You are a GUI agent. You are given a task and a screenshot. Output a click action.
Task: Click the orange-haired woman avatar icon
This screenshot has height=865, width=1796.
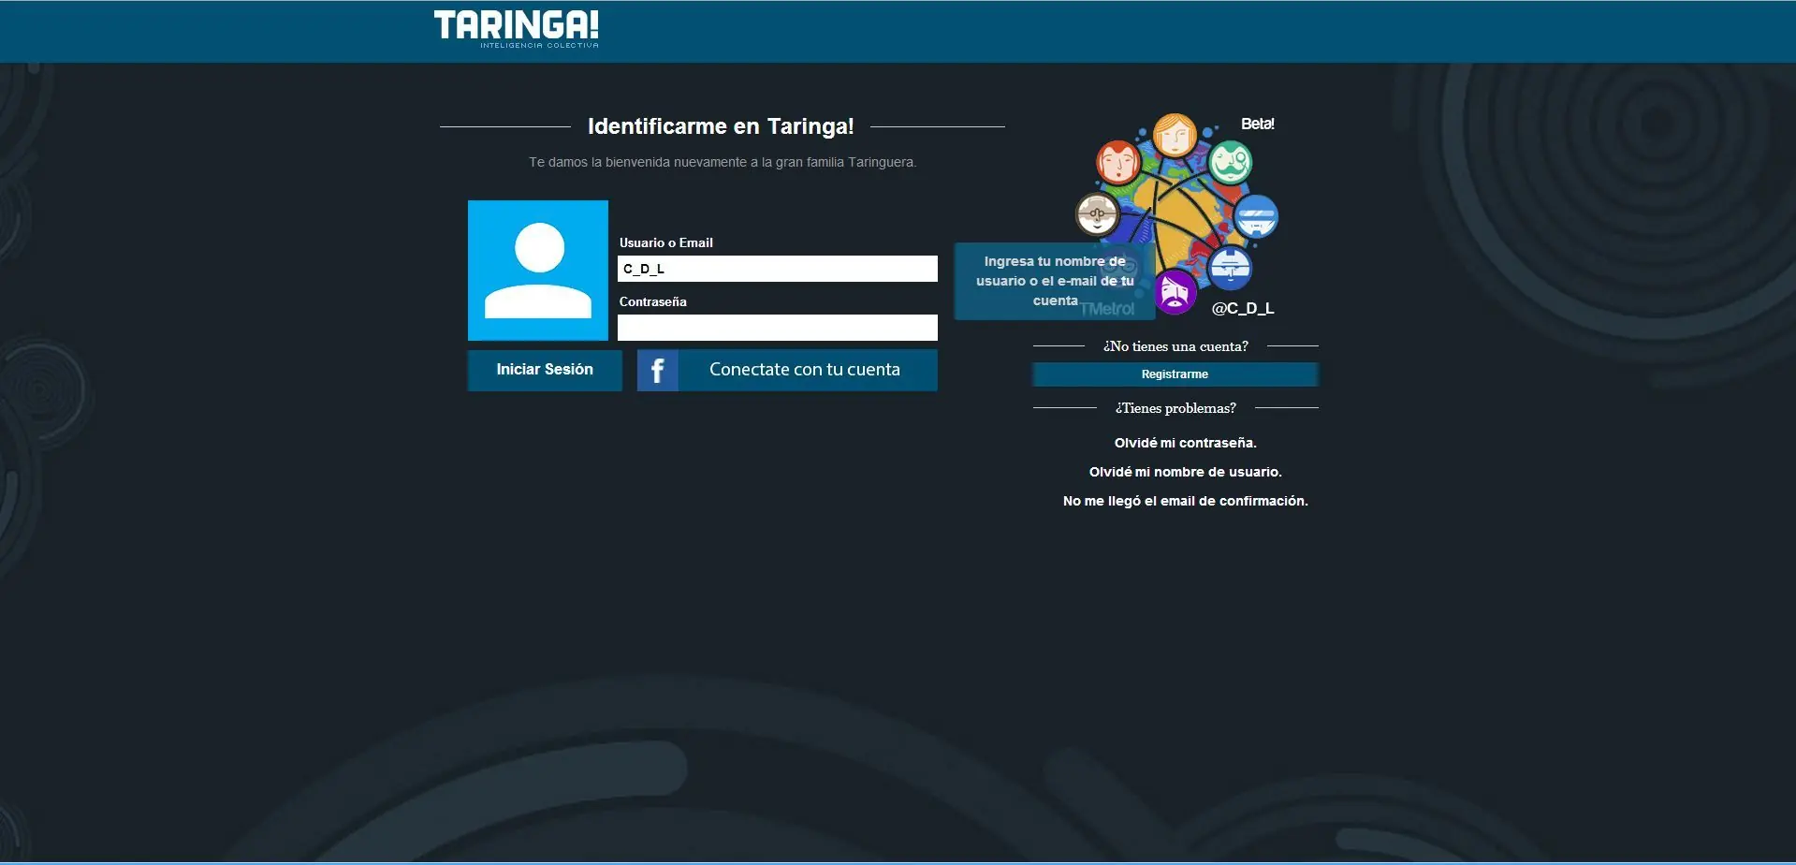click(1175, 136)
